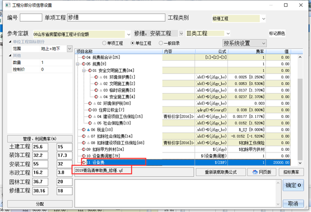
Task: Click red icon beside 03 临时设施费[3]
Action: [x=96, y=90]
